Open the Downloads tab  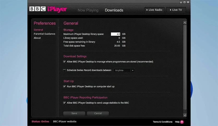pos(114,10)
